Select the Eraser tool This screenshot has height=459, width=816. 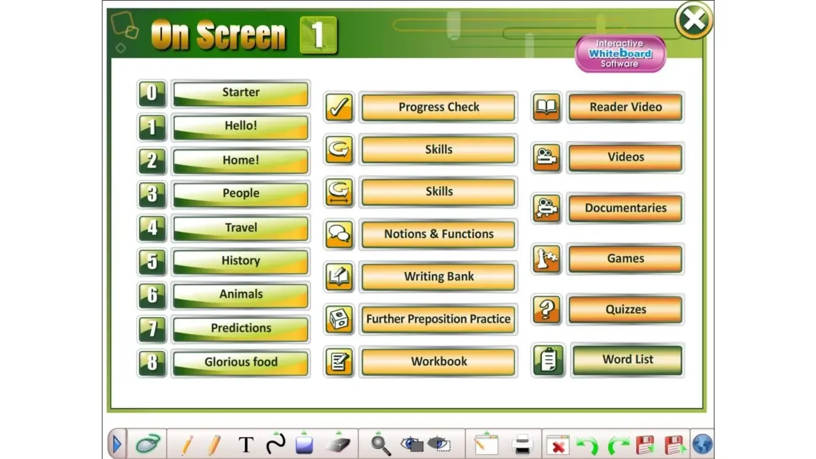point(337,446)
